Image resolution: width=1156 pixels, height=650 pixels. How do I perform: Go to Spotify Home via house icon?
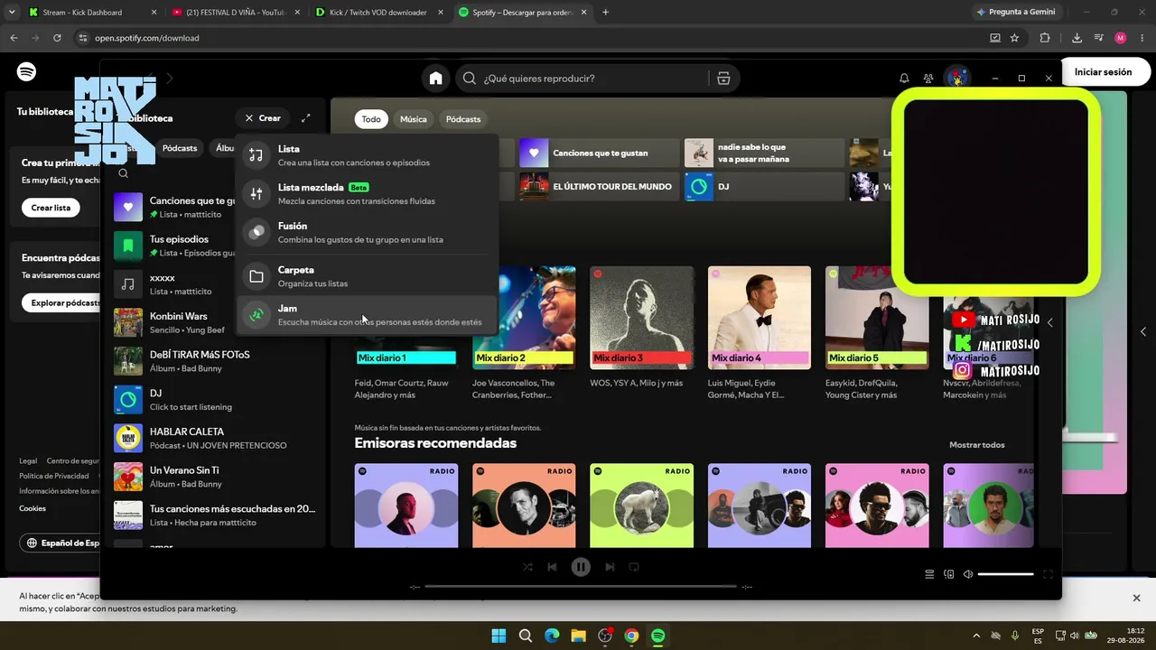(435, 79)
